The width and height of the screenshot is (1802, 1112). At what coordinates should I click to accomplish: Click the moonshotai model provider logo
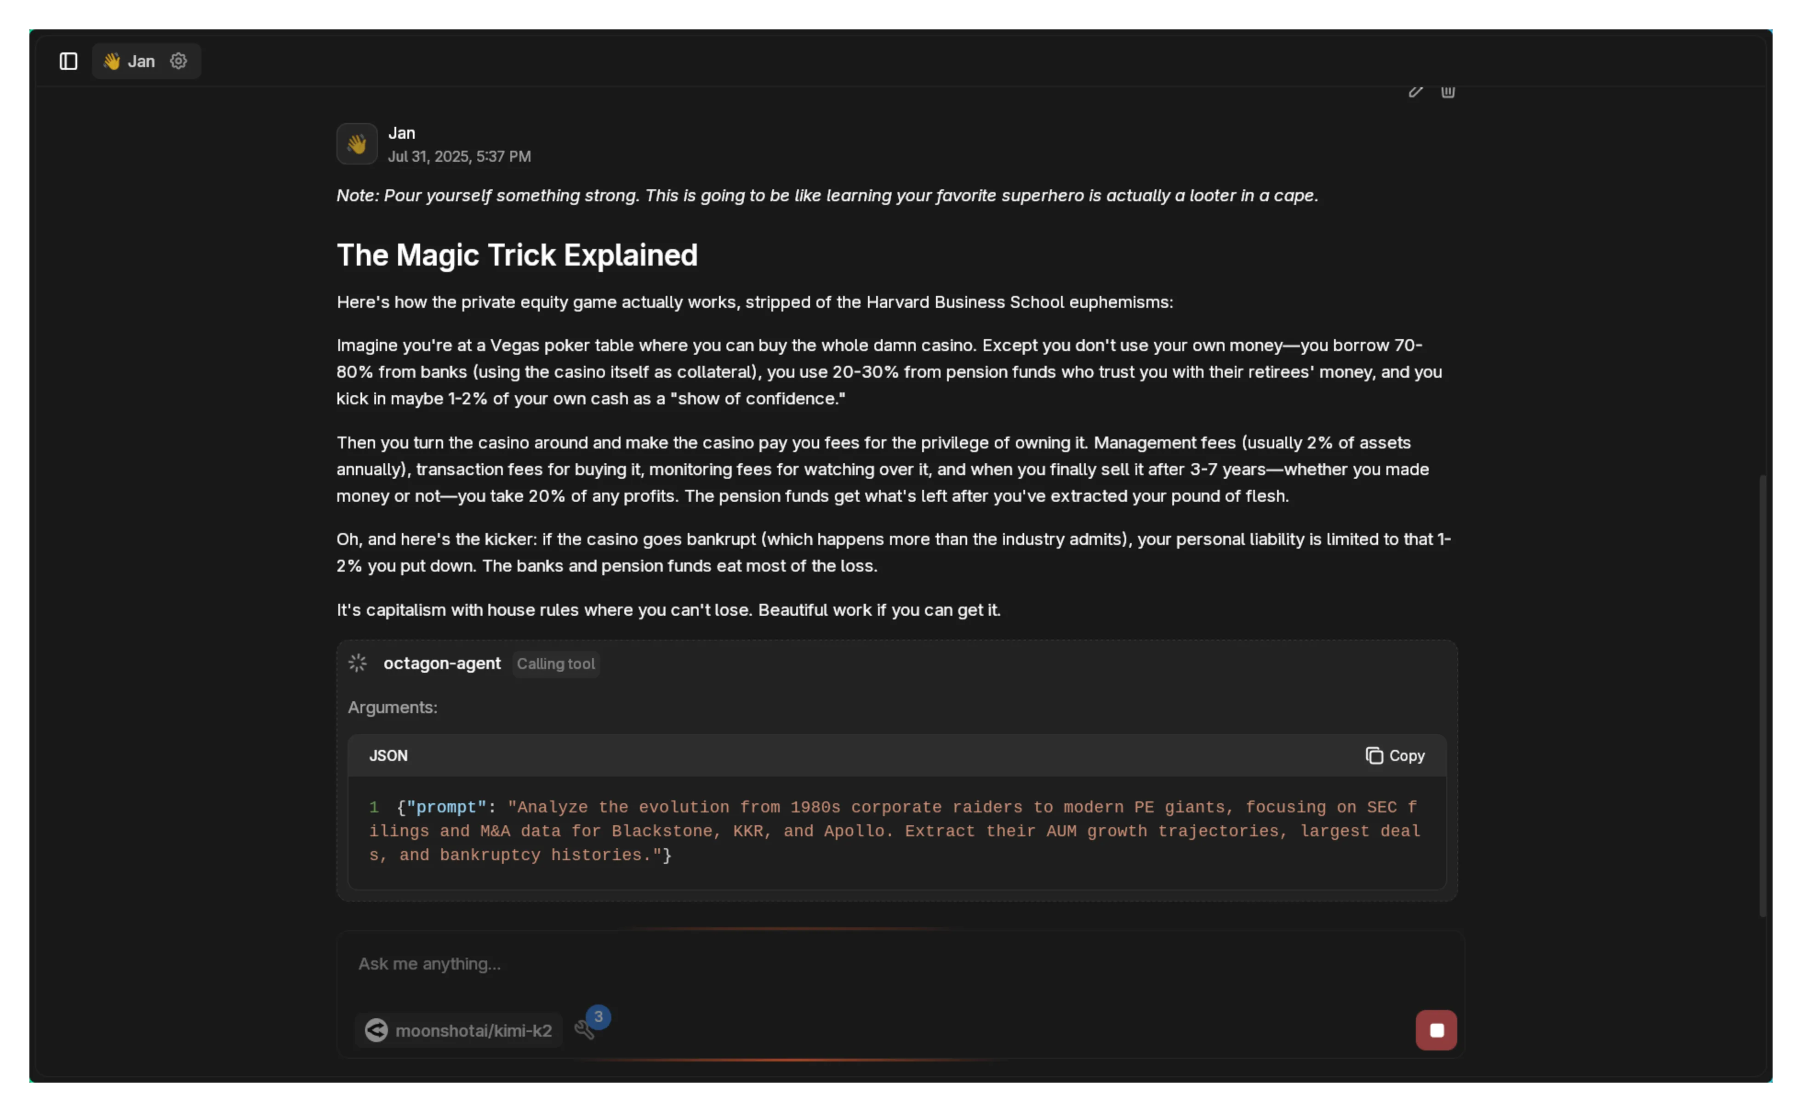click(x=376, y=1030)
